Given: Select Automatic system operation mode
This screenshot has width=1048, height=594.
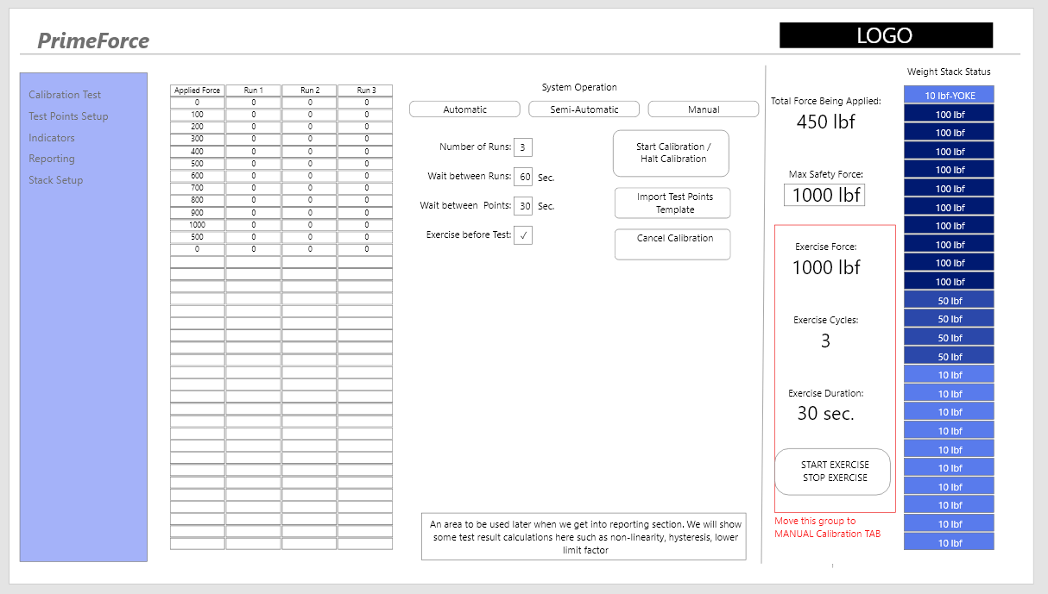Looking at the screenshot, I should pos(464,109).
